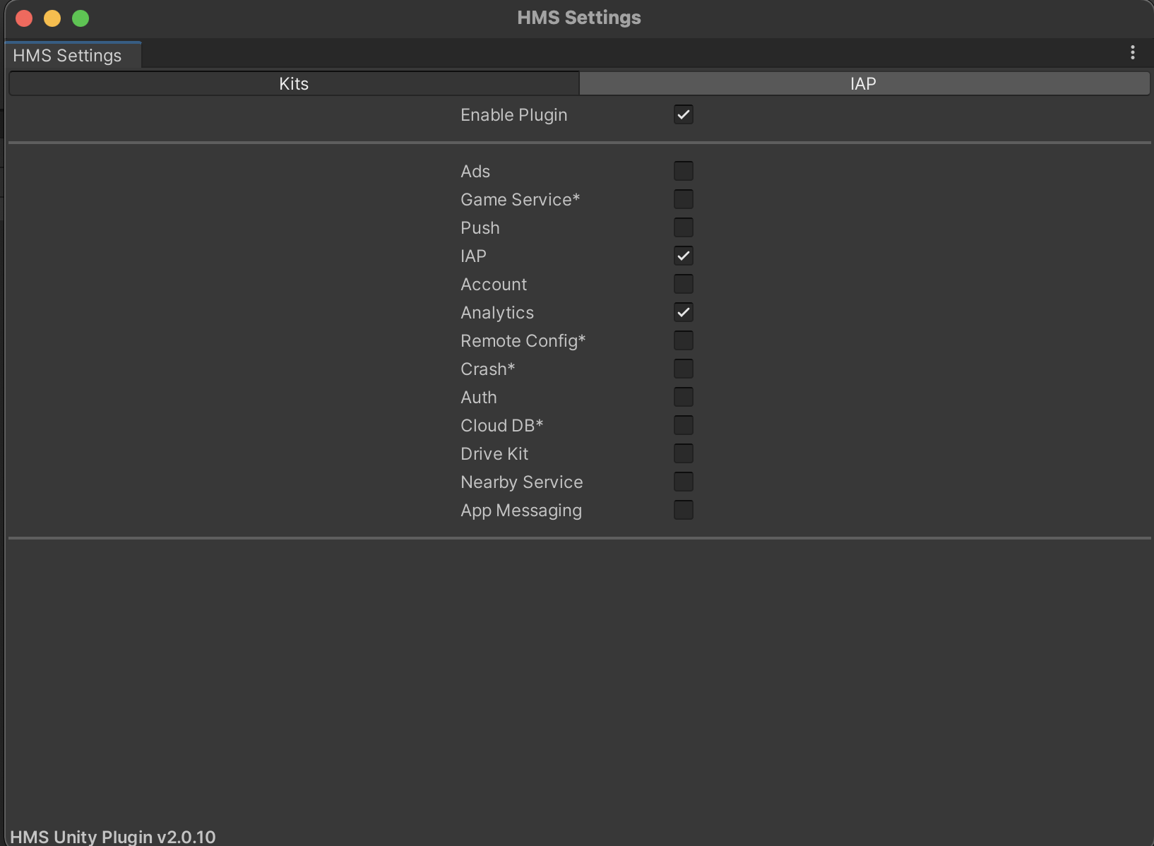Minimize the window with the yellow button
Image resolution: width=1154 pixels, height=846 pixels.
click(52, 18)
